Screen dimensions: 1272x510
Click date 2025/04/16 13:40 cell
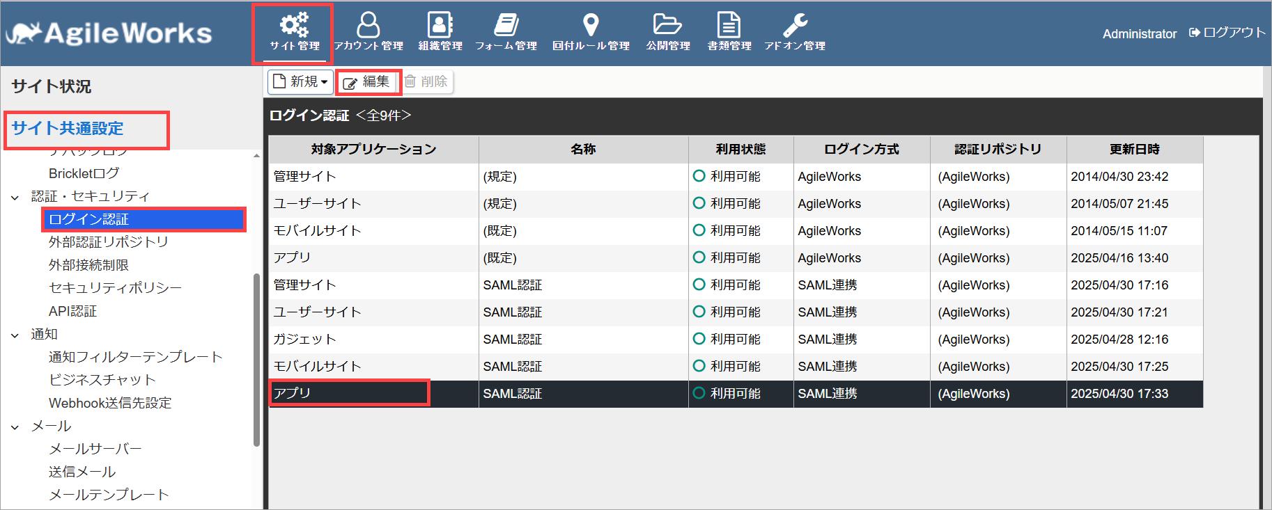1135,258
